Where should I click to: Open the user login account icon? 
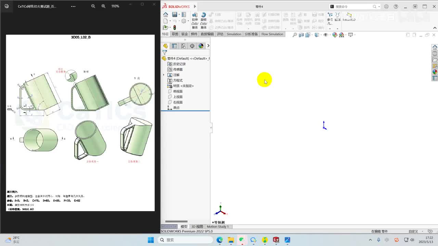pos(386,6)
